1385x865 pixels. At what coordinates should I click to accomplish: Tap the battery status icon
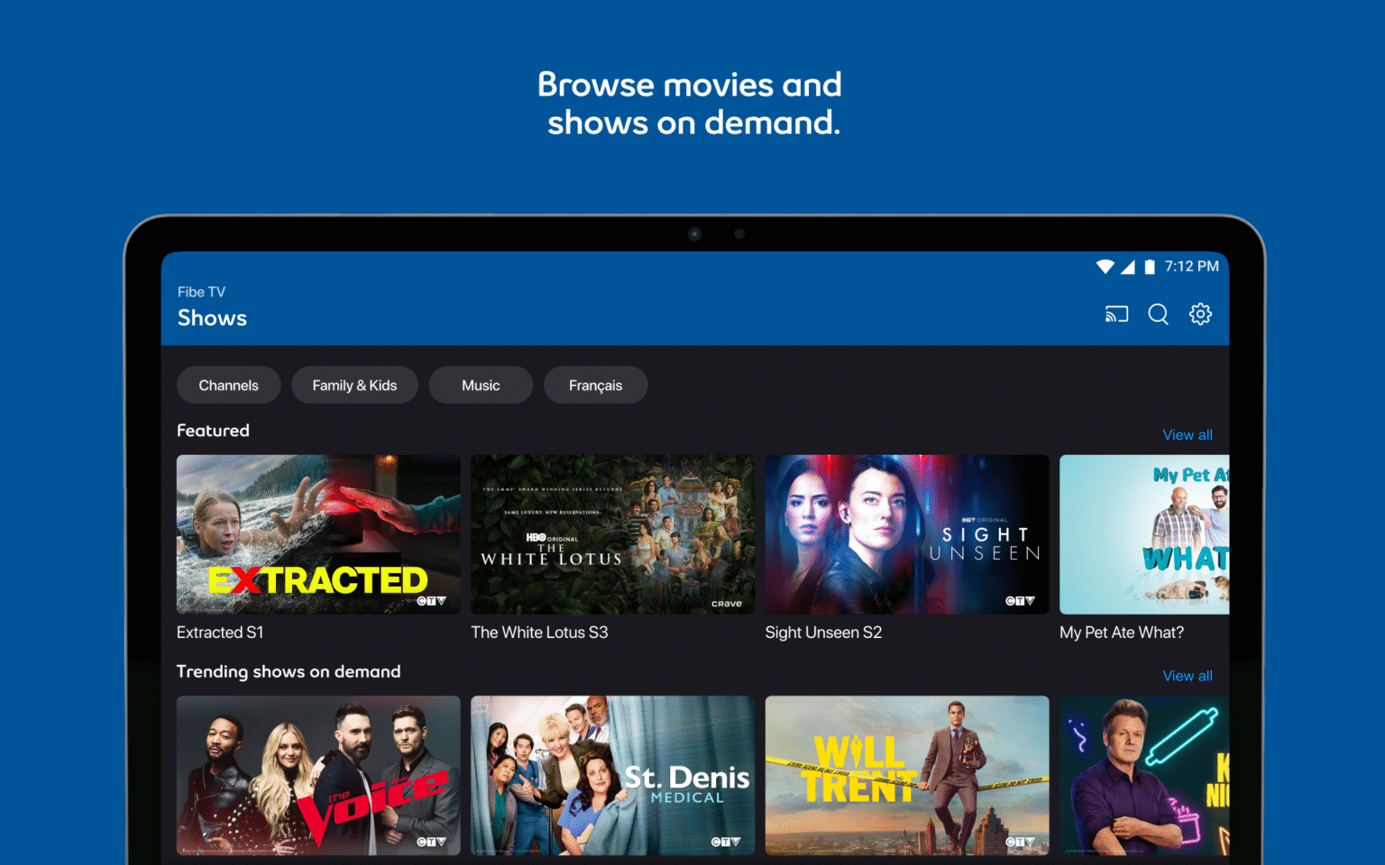click(x=1150, y=267)
